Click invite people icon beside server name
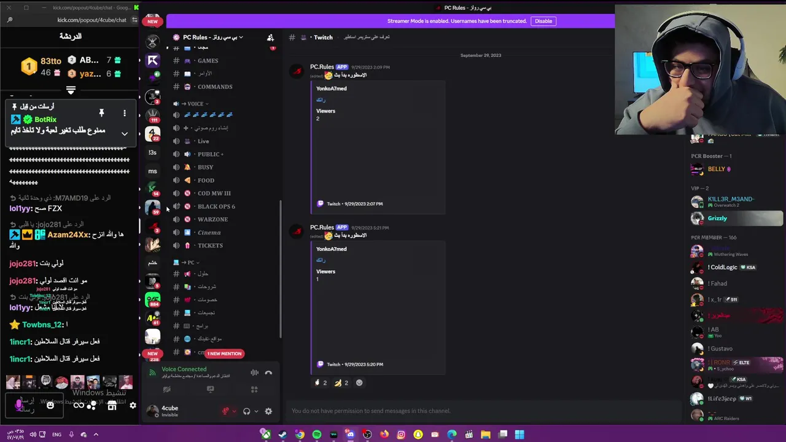This screenshot has height=442, width=786. point(270,37)
